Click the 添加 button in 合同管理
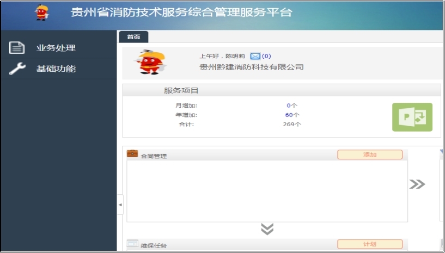 (370, 155)
